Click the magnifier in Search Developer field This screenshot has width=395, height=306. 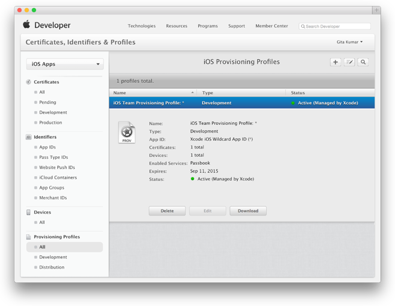click(303, 27)
